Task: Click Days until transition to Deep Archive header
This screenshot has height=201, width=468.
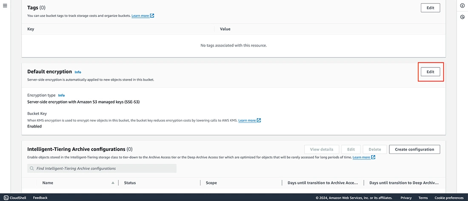Action: click(404, 183)
